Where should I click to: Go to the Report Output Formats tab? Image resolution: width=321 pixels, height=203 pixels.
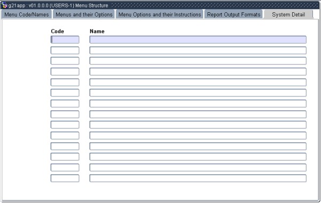pyautogui.click(x=234, y=14)
